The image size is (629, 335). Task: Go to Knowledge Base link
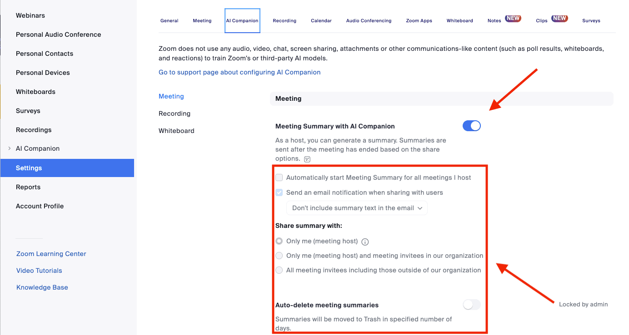(42, 287)
